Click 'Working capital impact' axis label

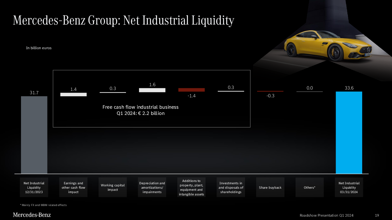[113, 187]
